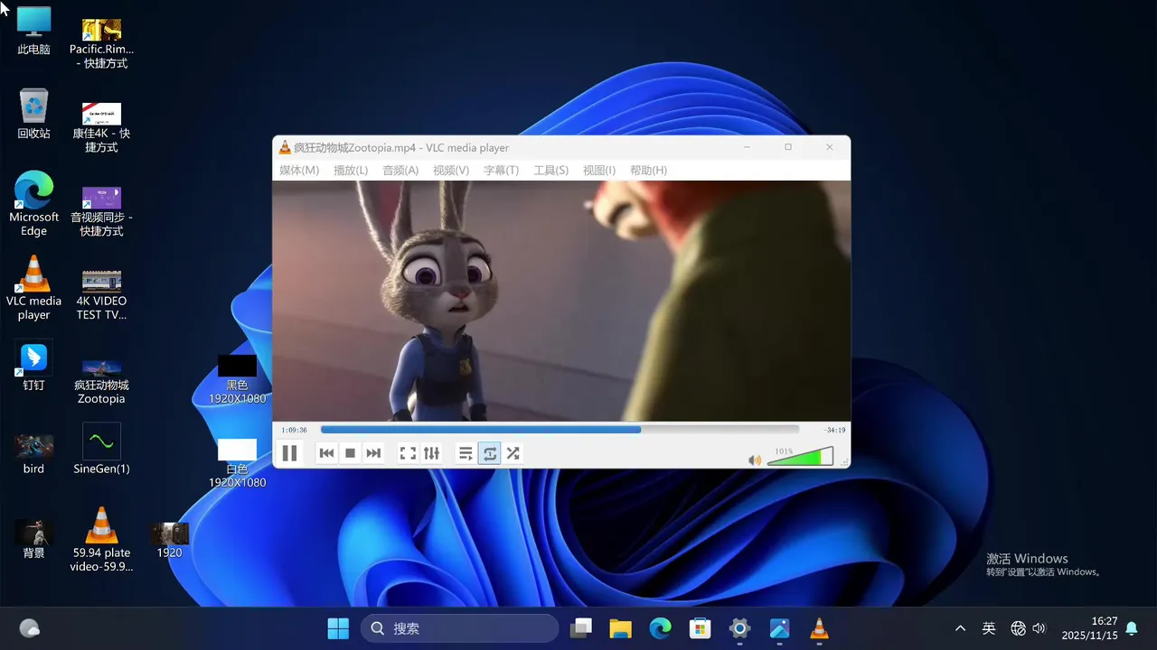The height and width of the screenshot is (650, 1157).
Task: Switch the 英 input method indicator
Action: [x=989, y=628]
